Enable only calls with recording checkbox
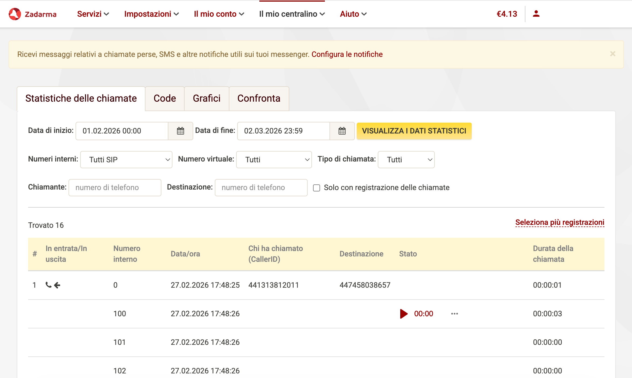Viewport: 632px width, 378px height. [x=317, y=188]
